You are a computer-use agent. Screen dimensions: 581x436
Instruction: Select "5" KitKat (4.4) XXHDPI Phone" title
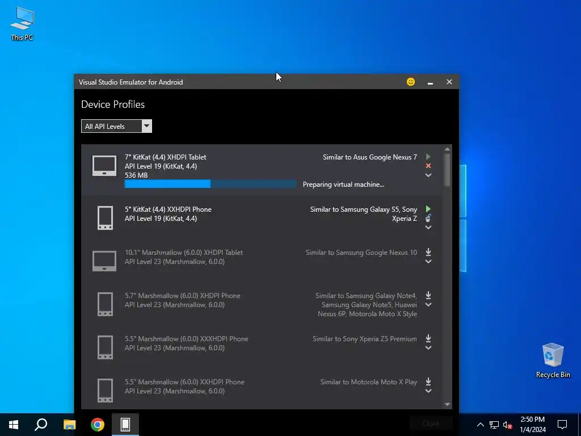[x=168, y=209]
